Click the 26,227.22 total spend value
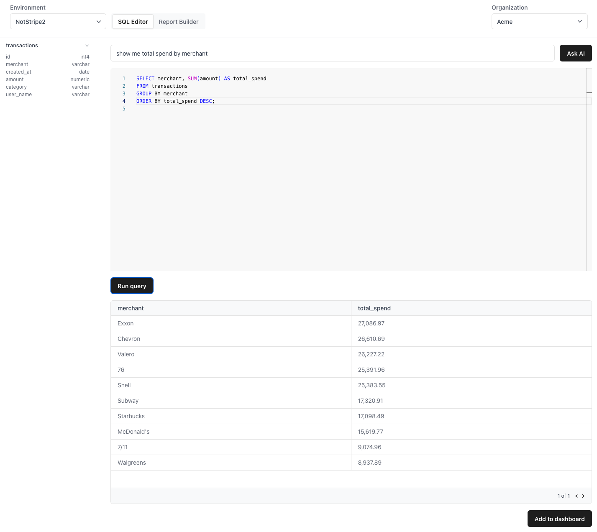The height and width of the screenshot is (532, 597). pyautogui.click(x=371, y=354)
